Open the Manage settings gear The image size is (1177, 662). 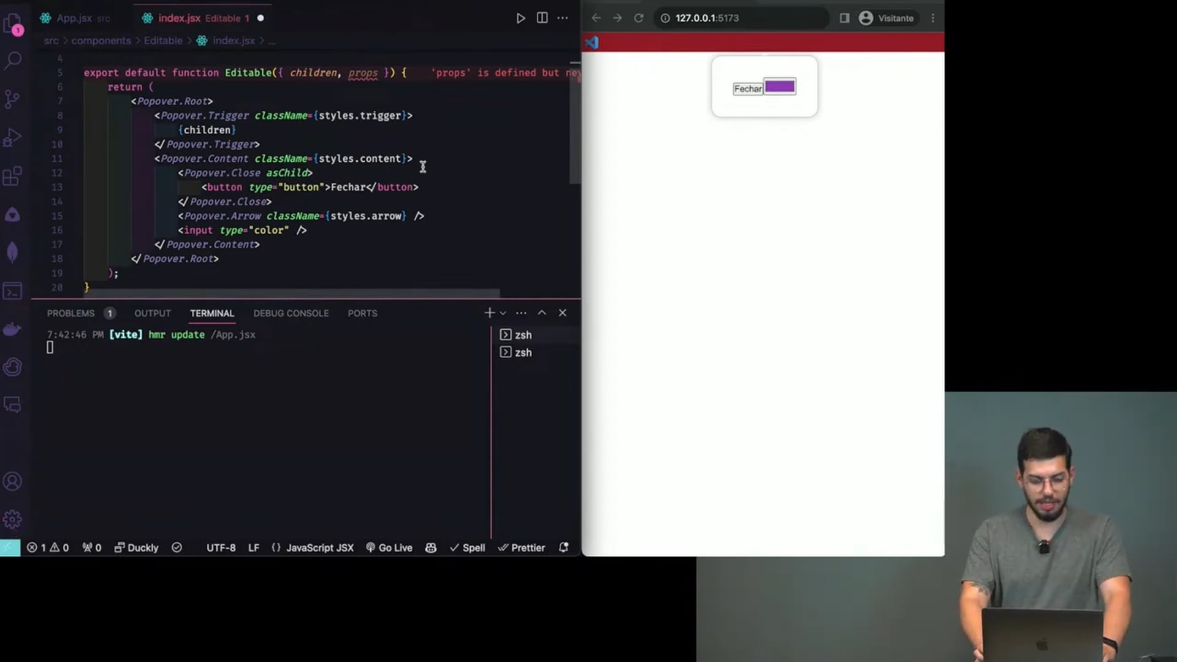[x=12, y=519]
